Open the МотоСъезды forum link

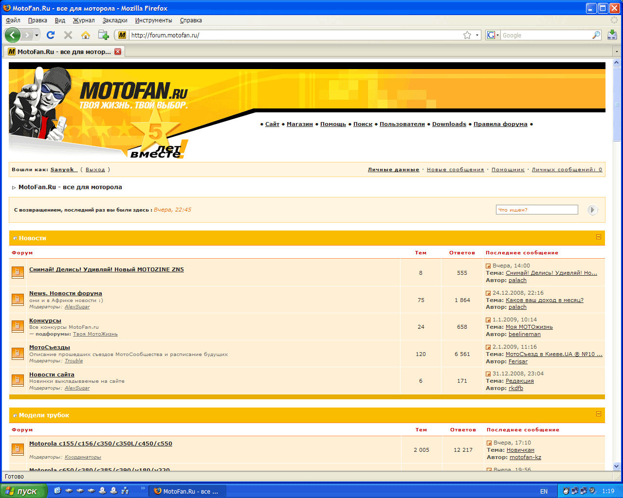tap(50, 347)
